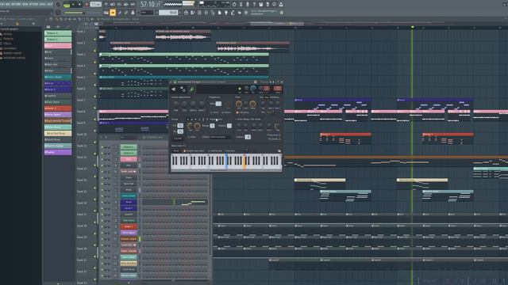508x285 pixels.
Task: Adjust the main volume knob in top toolbar
Action: point(58,4)
